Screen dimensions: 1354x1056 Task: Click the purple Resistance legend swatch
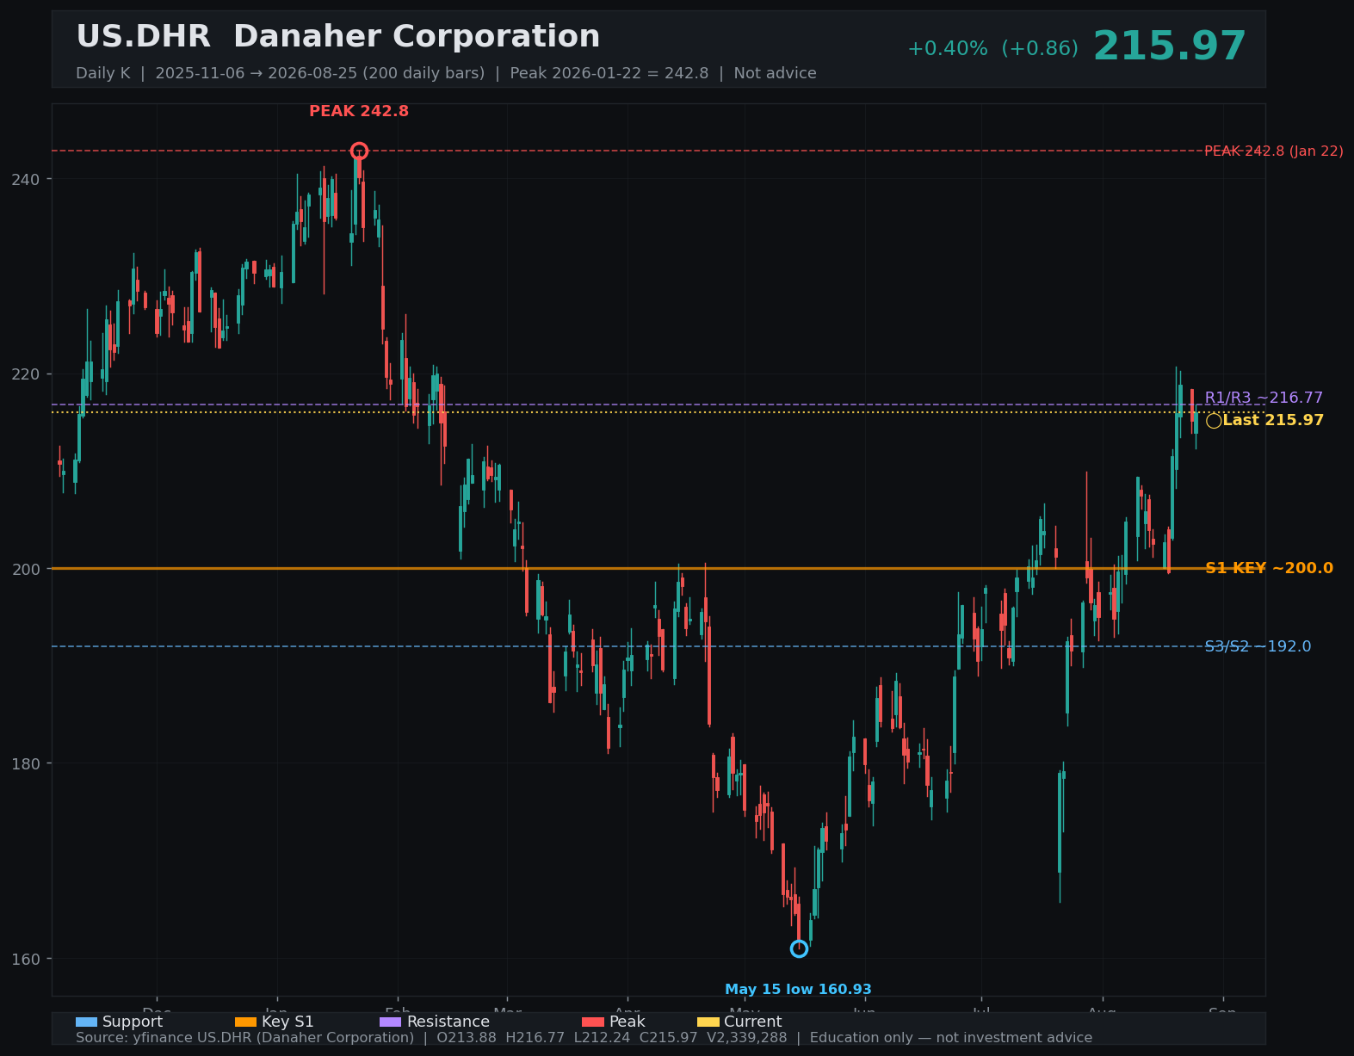coord(390,1022)
